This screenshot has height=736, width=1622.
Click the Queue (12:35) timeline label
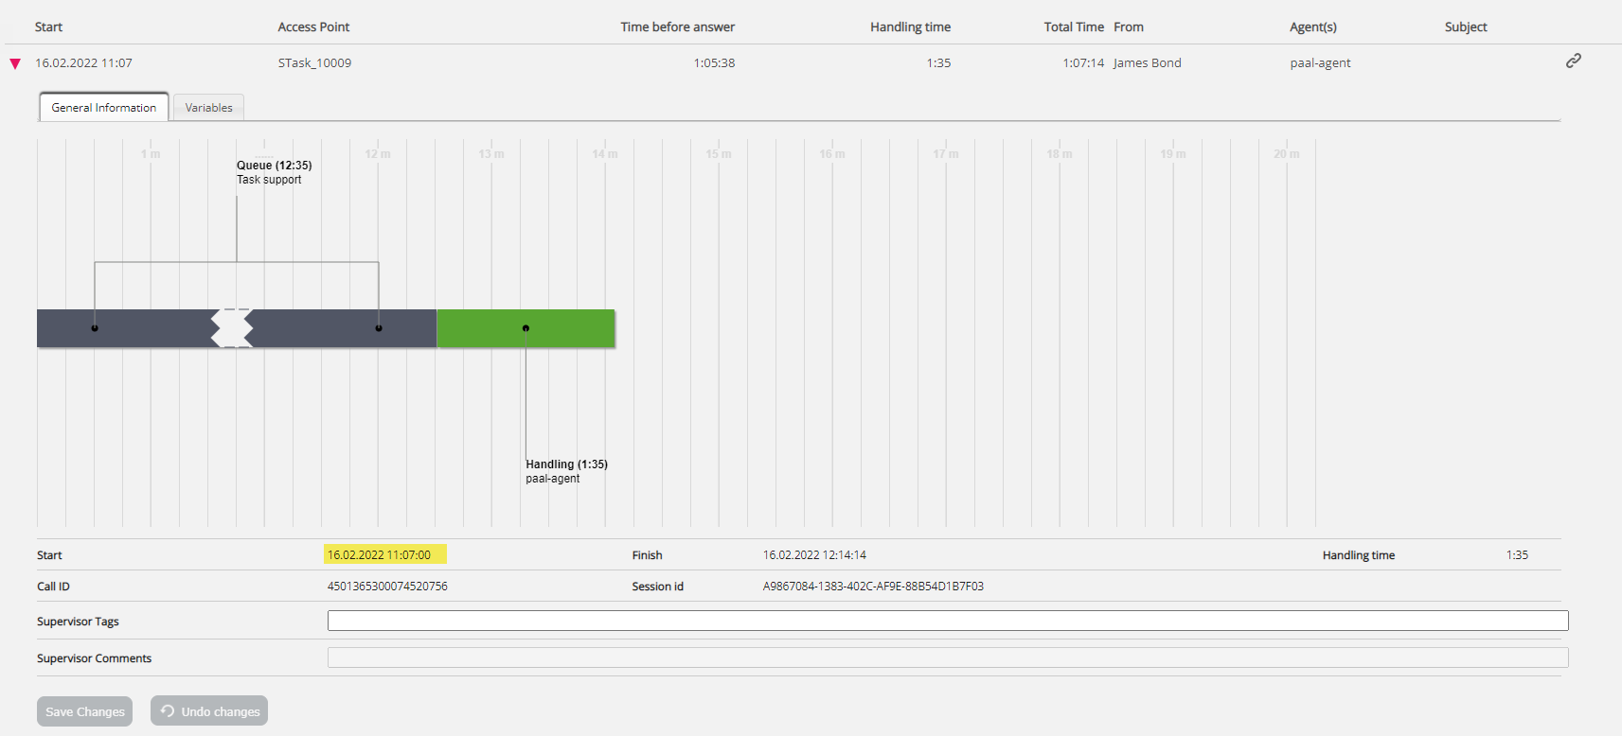pos(274,166)
